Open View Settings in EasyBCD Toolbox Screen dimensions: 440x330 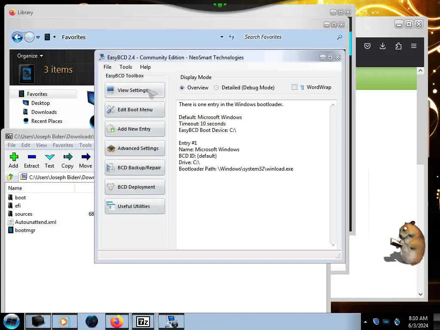pyautogui.click(x=134, y=90)
